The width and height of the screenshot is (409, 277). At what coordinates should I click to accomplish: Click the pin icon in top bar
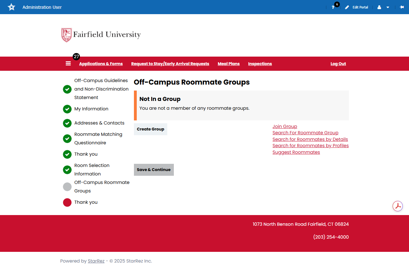coord(402,7)
